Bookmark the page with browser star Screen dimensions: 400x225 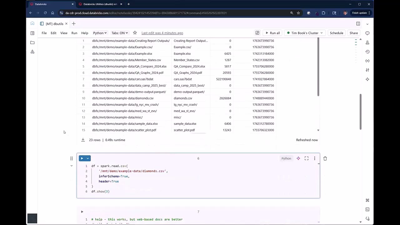coord(298,13)
